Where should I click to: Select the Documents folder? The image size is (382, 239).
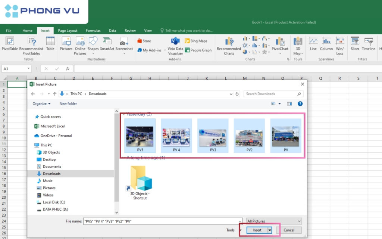coord(49,167)
